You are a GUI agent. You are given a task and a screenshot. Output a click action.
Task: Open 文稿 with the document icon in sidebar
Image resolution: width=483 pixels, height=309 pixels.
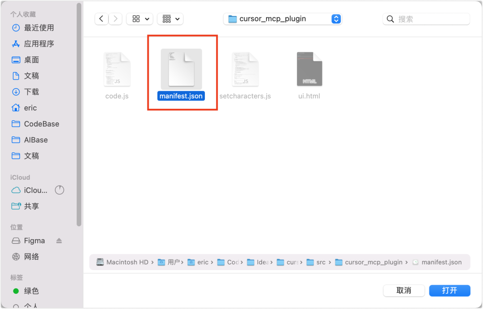pyautogui.click(x=25, y=76)
